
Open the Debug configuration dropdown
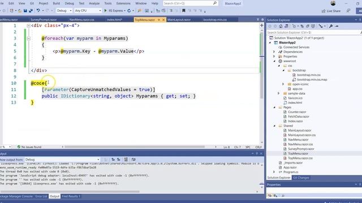point(64,11)
